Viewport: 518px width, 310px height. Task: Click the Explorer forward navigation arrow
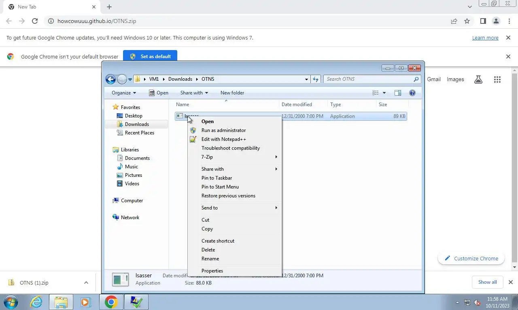(x=122, y=79)
